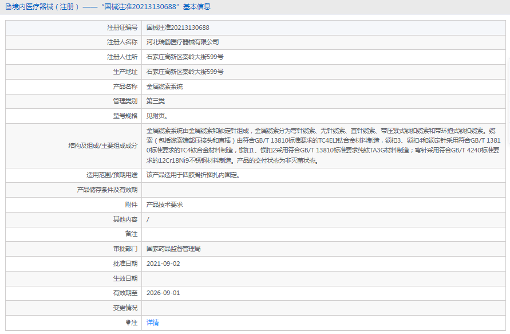The height and width of the screenshot is (334, 510).
Task: Click the 生产地址 label
Action: pos(125,72)
